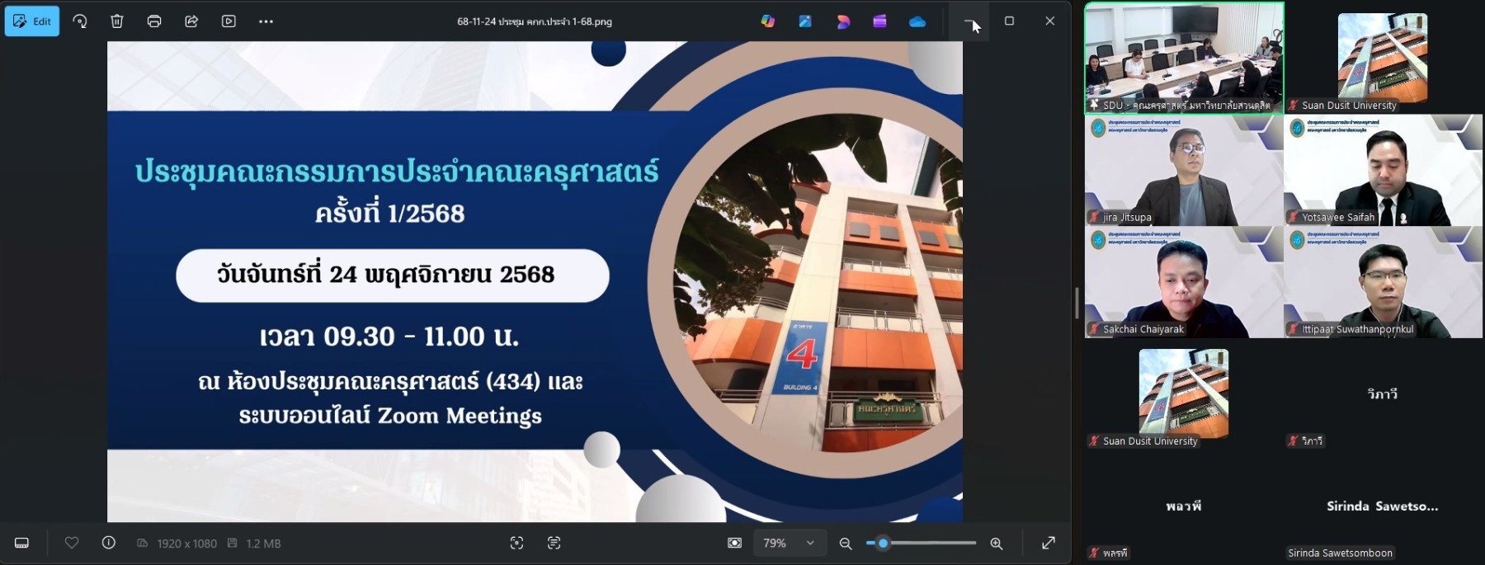Select Yotsawee Saifah's video tile
This screenshot has width=1485, height=565.
point(1383,170)
